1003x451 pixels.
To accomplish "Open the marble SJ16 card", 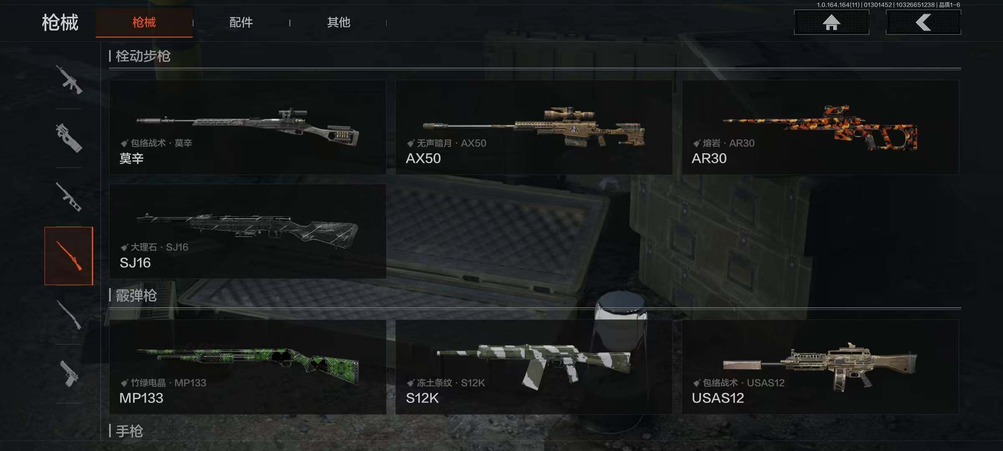I will [x=247, y=231].
